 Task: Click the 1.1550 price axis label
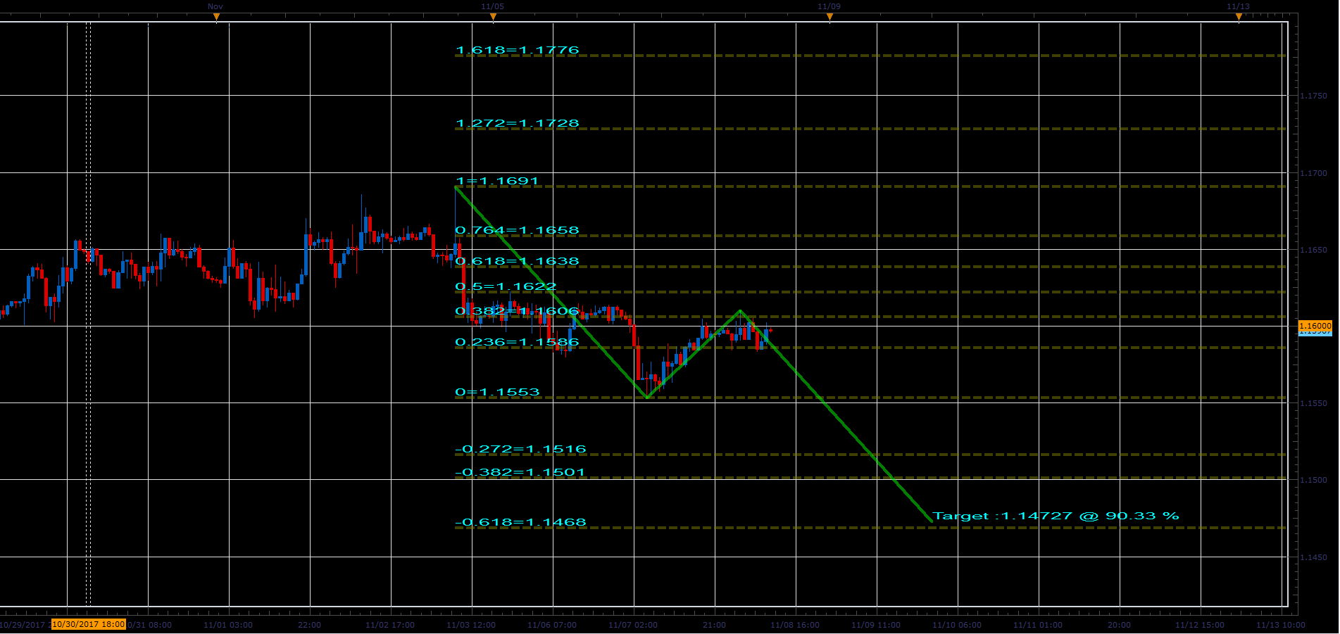point(1313,403)
